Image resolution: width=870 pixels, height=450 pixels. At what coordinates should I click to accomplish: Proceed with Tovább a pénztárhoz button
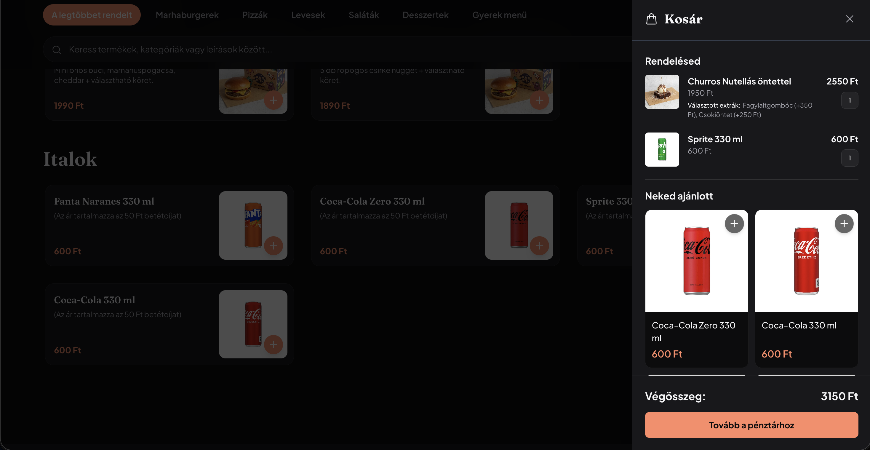click(x=751, y=425)
